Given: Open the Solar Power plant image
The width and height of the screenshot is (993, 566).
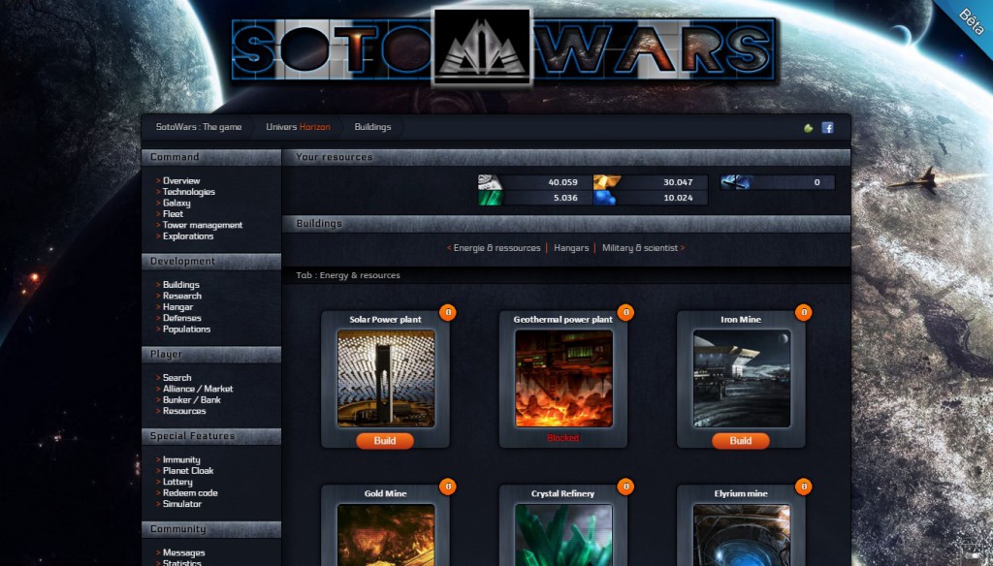Looking at the screenshot, I should tap(385, 378).
